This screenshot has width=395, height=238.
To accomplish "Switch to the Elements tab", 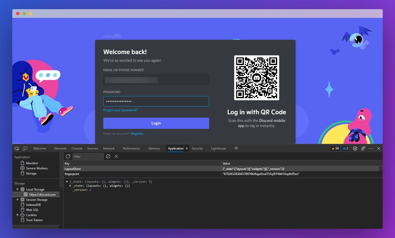I will pyautogui.click(x=60, y=148).
